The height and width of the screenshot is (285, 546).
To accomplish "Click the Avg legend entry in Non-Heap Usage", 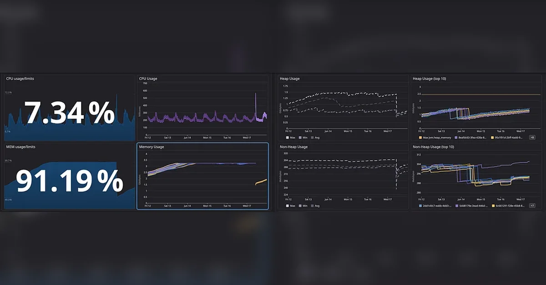I will [x=315, y=206].
